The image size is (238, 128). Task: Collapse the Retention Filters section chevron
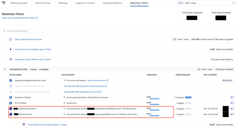coord(5,69)
